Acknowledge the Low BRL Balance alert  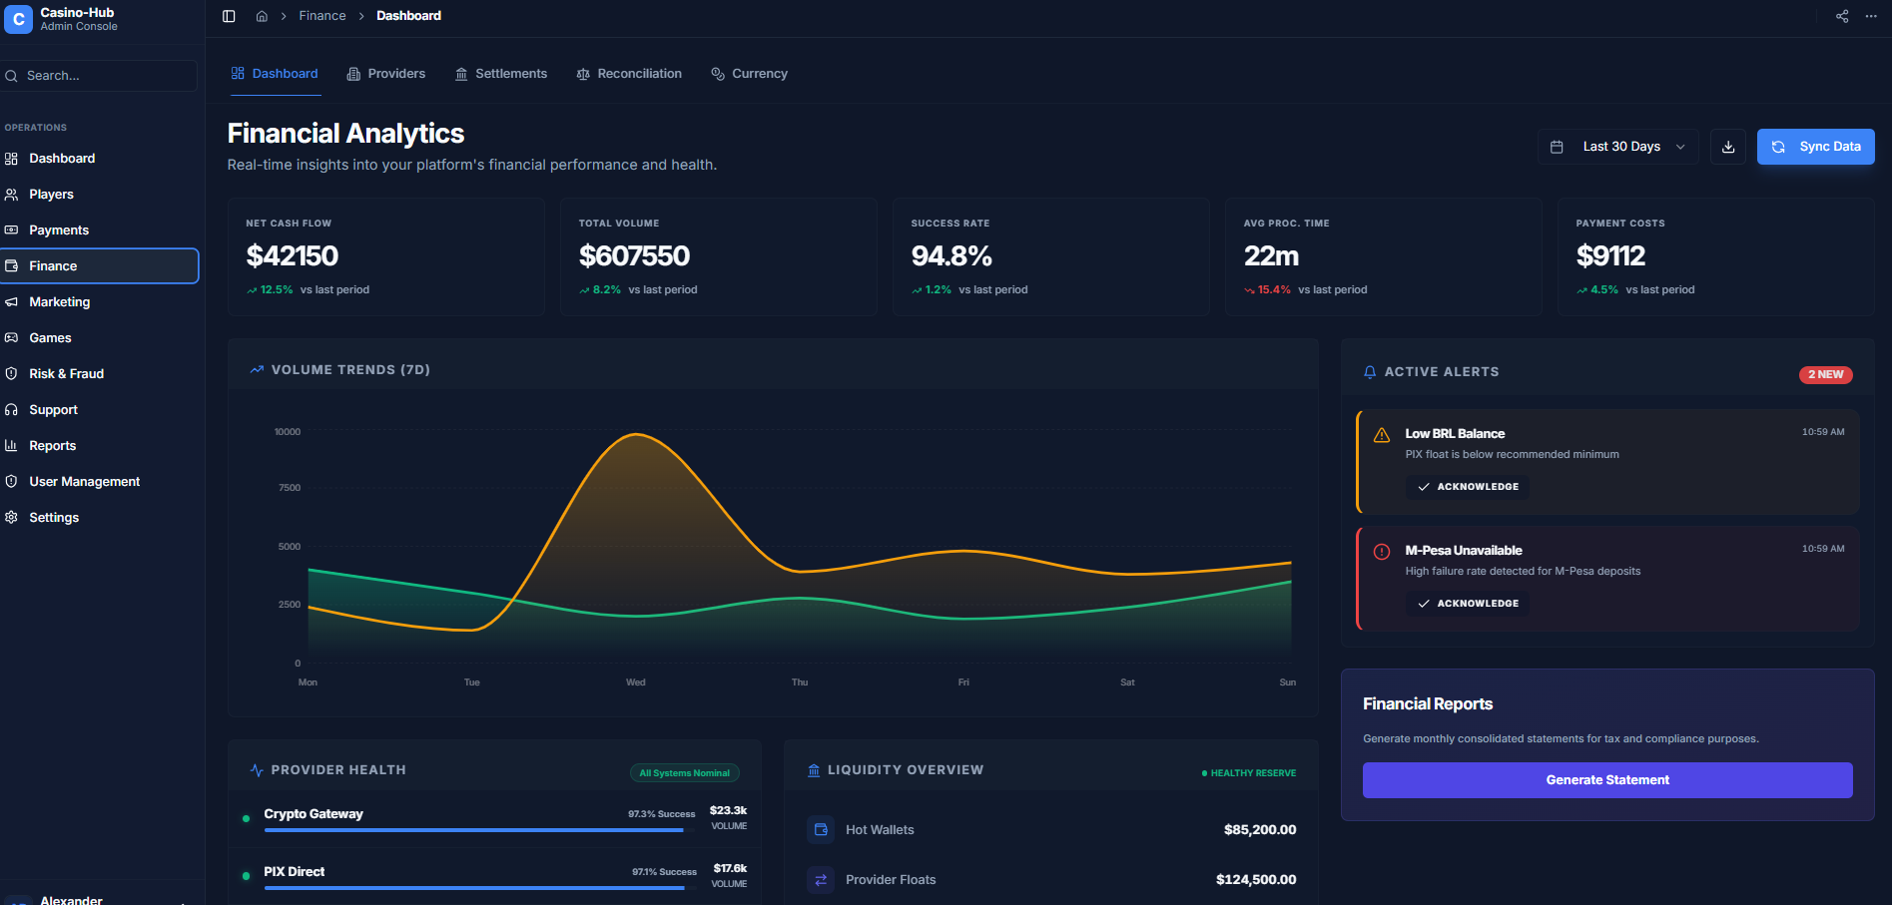coord(1467,487)
